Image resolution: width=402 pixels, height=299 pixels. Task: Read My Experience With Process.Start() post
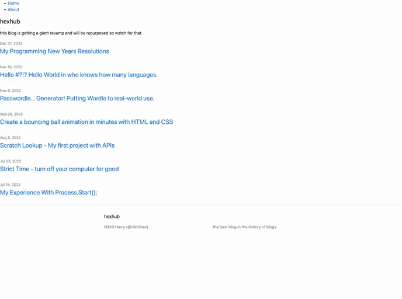tap(48, 193)
